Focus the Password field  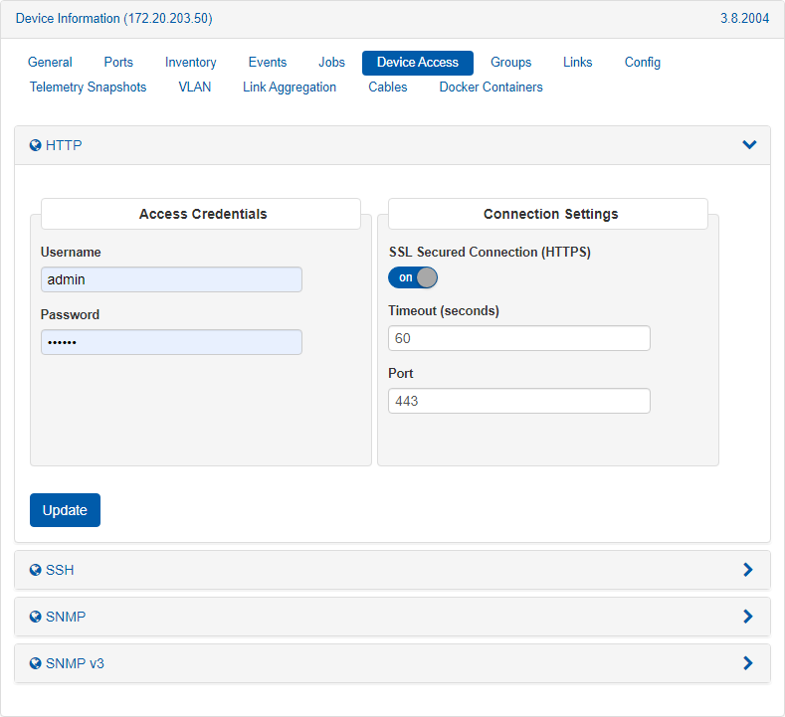pos(171,342)
